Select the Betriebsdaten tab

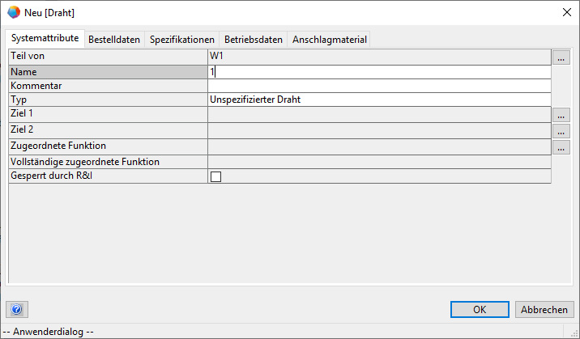(x=254, y=39)
